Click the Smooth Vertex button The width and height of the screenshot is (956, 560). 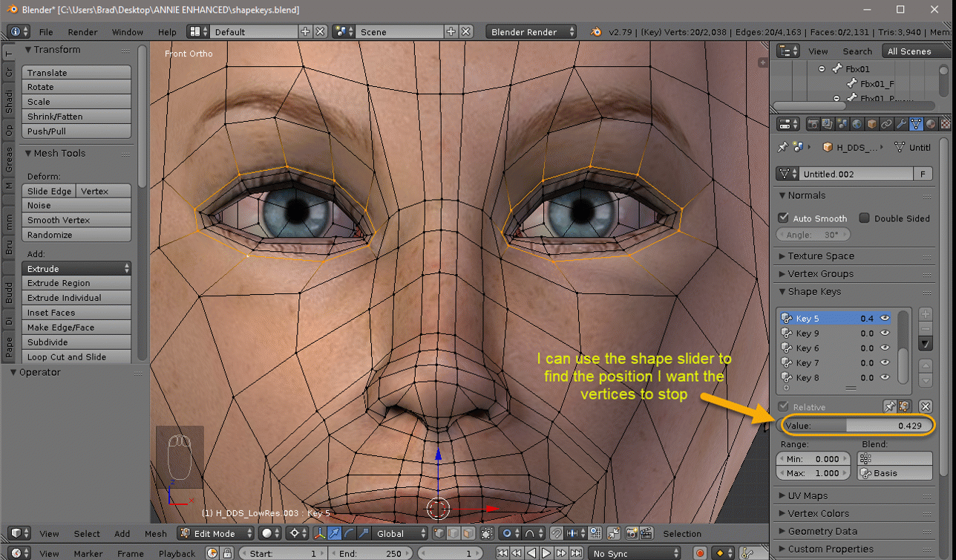point(76,221)
